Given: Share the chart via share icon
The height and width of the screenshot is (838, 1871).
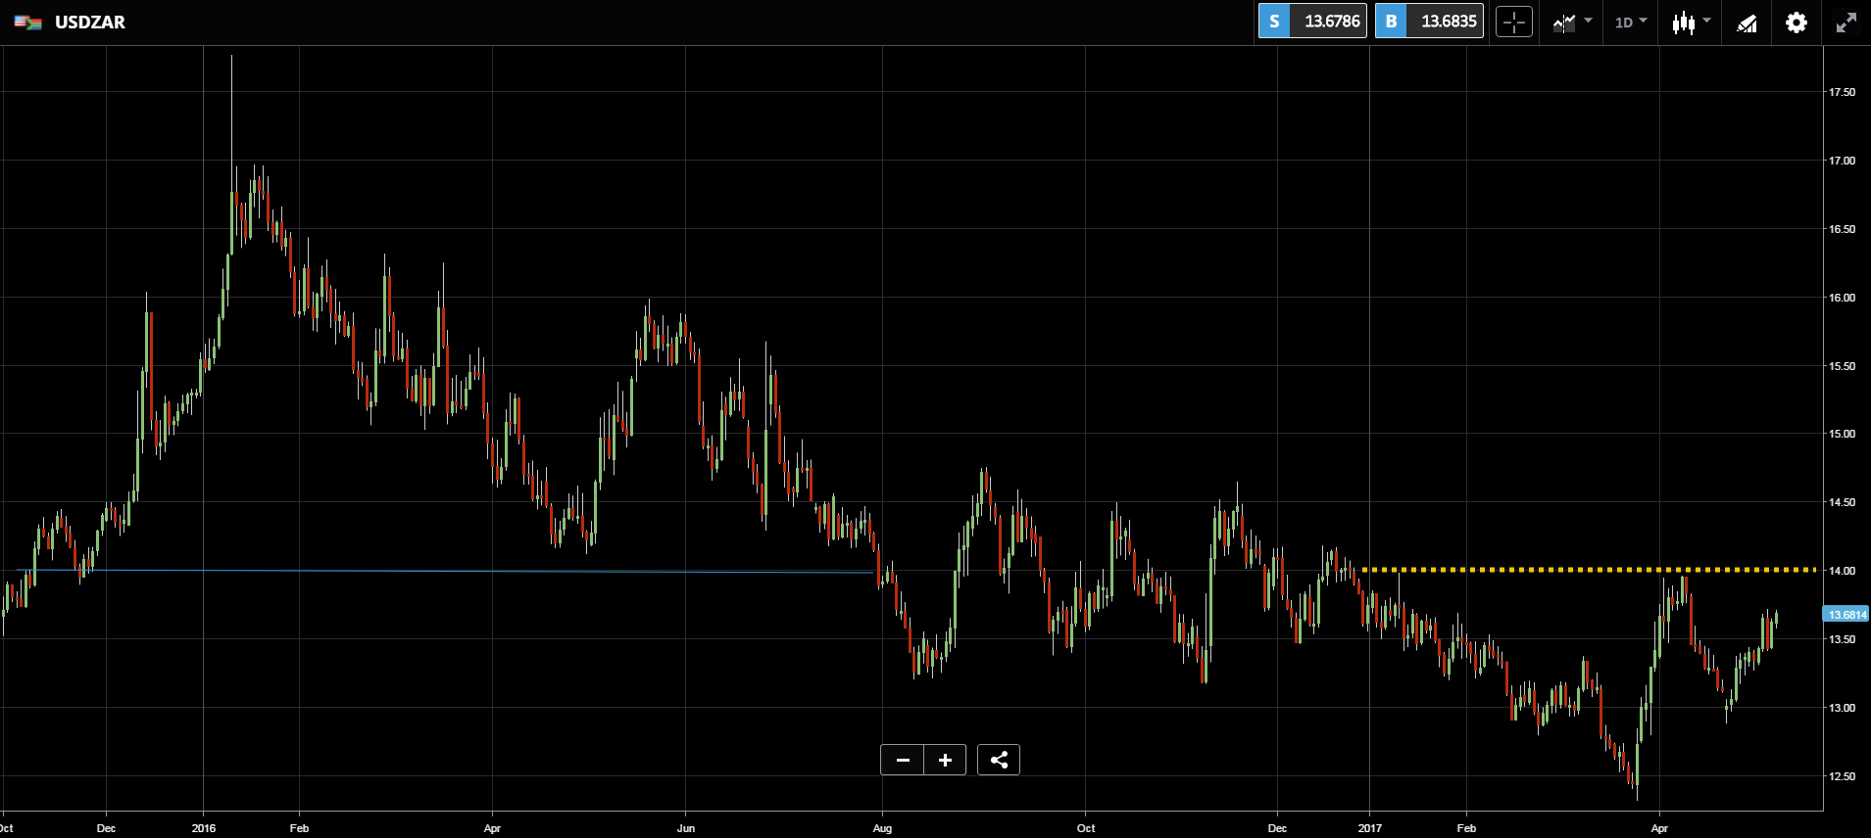Looking at the screenshot, I should tap(999, 760).
